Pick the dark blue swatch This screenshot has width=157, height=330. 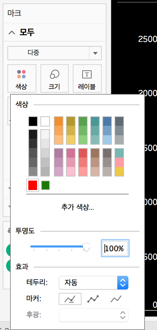107,121
